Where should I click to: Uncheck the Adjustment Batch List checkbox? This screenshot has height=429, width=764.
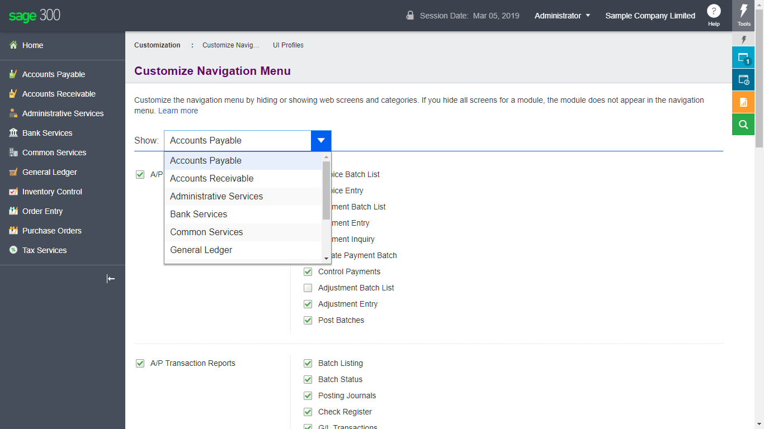point(308,288)
